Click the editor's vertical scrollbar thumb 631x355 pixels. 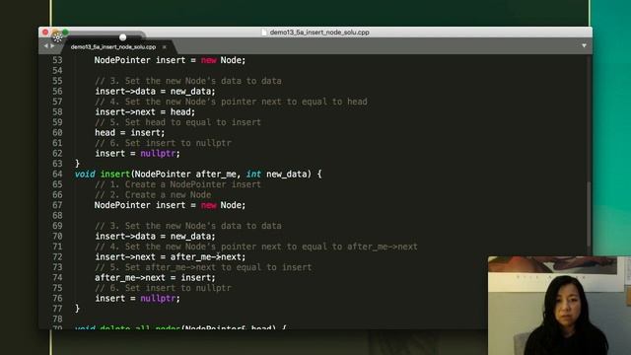[589, 215]
